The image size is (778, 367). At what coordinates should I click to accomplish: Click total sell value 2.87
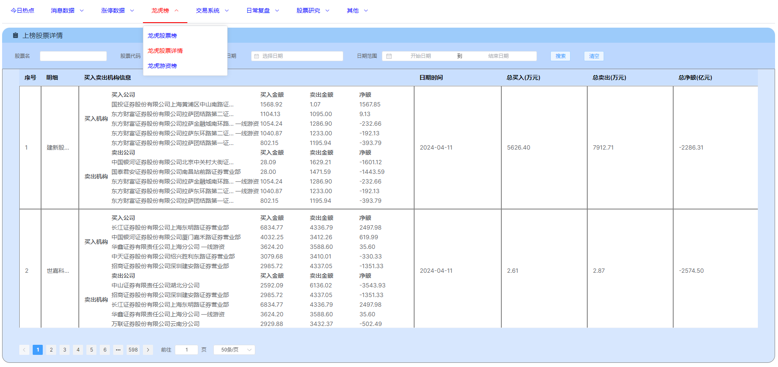[x=599, y=271]
